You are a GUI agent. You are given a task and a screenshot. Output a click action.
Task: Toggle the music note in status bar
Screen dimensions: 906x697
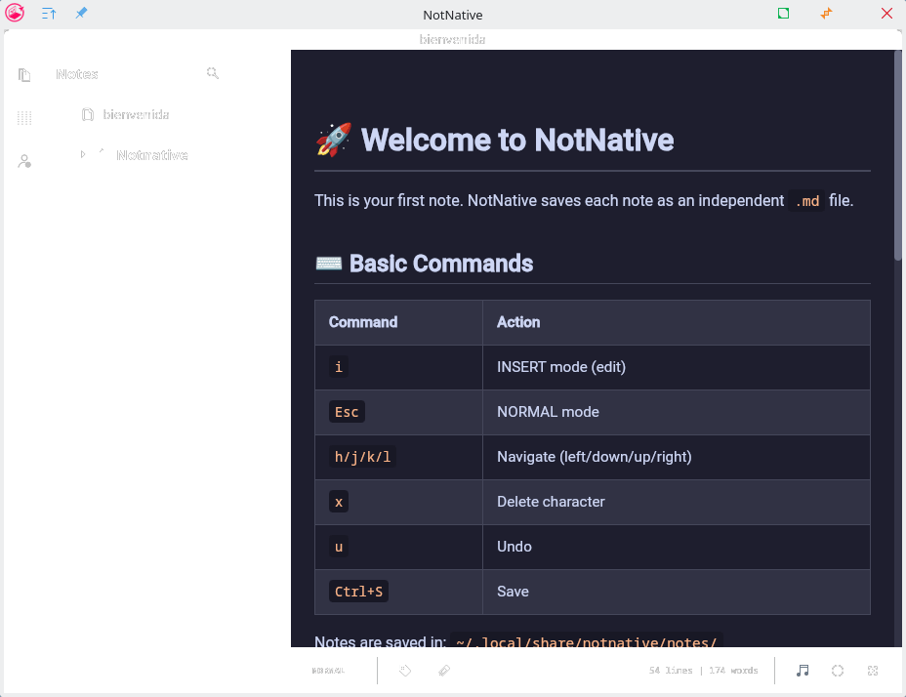click(x=802, y=671)
